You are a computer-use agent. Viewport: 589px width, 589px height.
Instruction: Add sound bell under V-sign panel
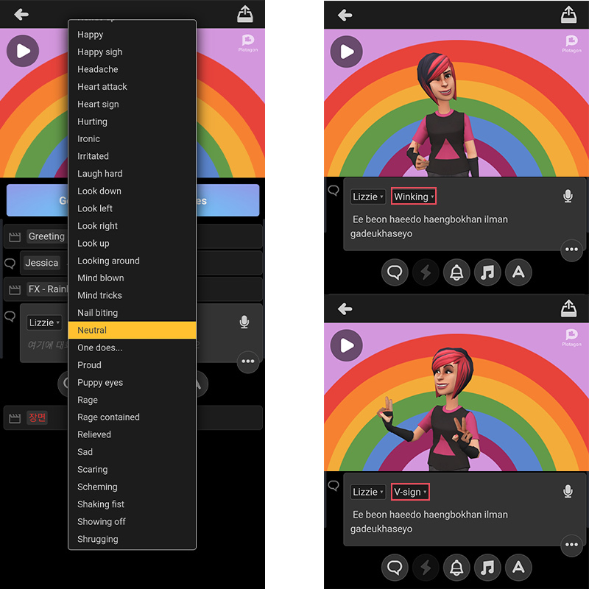pyautogui.click(x=456, y=568)
